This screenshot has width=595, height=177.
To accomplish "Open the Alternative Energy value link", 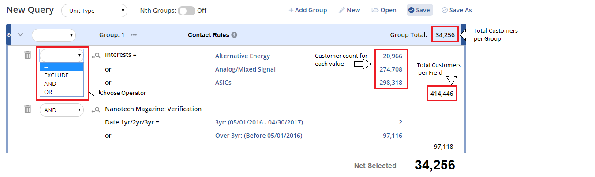I will [243, 56].
